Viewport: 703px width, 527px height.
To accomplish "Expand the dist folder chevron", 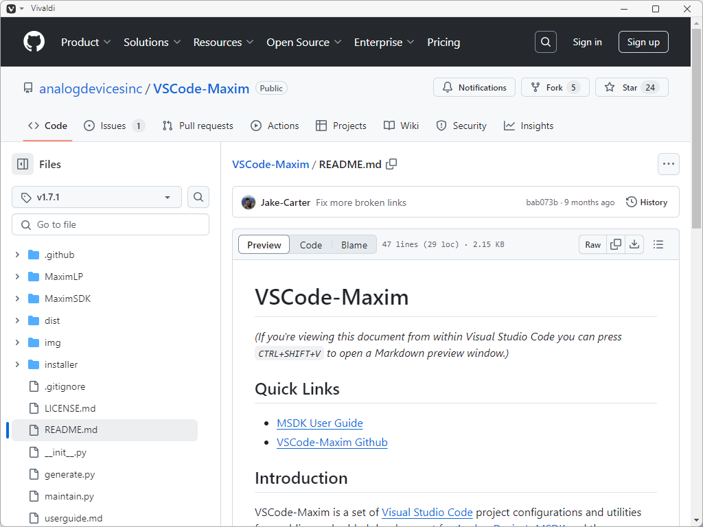I will coord(17,320).
